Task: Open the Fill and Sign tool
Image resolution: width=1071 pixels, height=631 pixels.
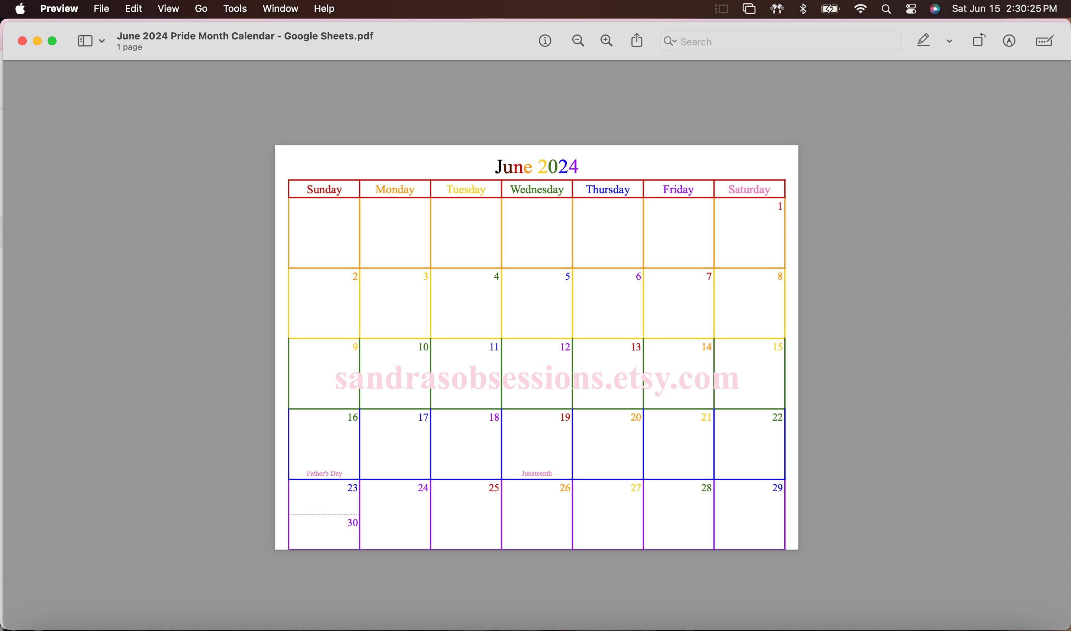Action: tap(1045, 41)
